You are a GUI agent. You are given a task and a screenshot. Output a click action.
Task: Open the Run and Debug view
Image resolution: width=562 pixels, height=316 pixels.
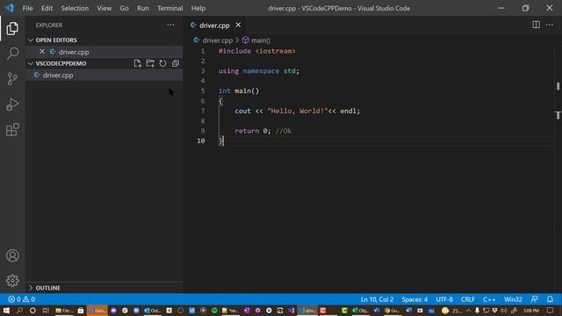12,104
